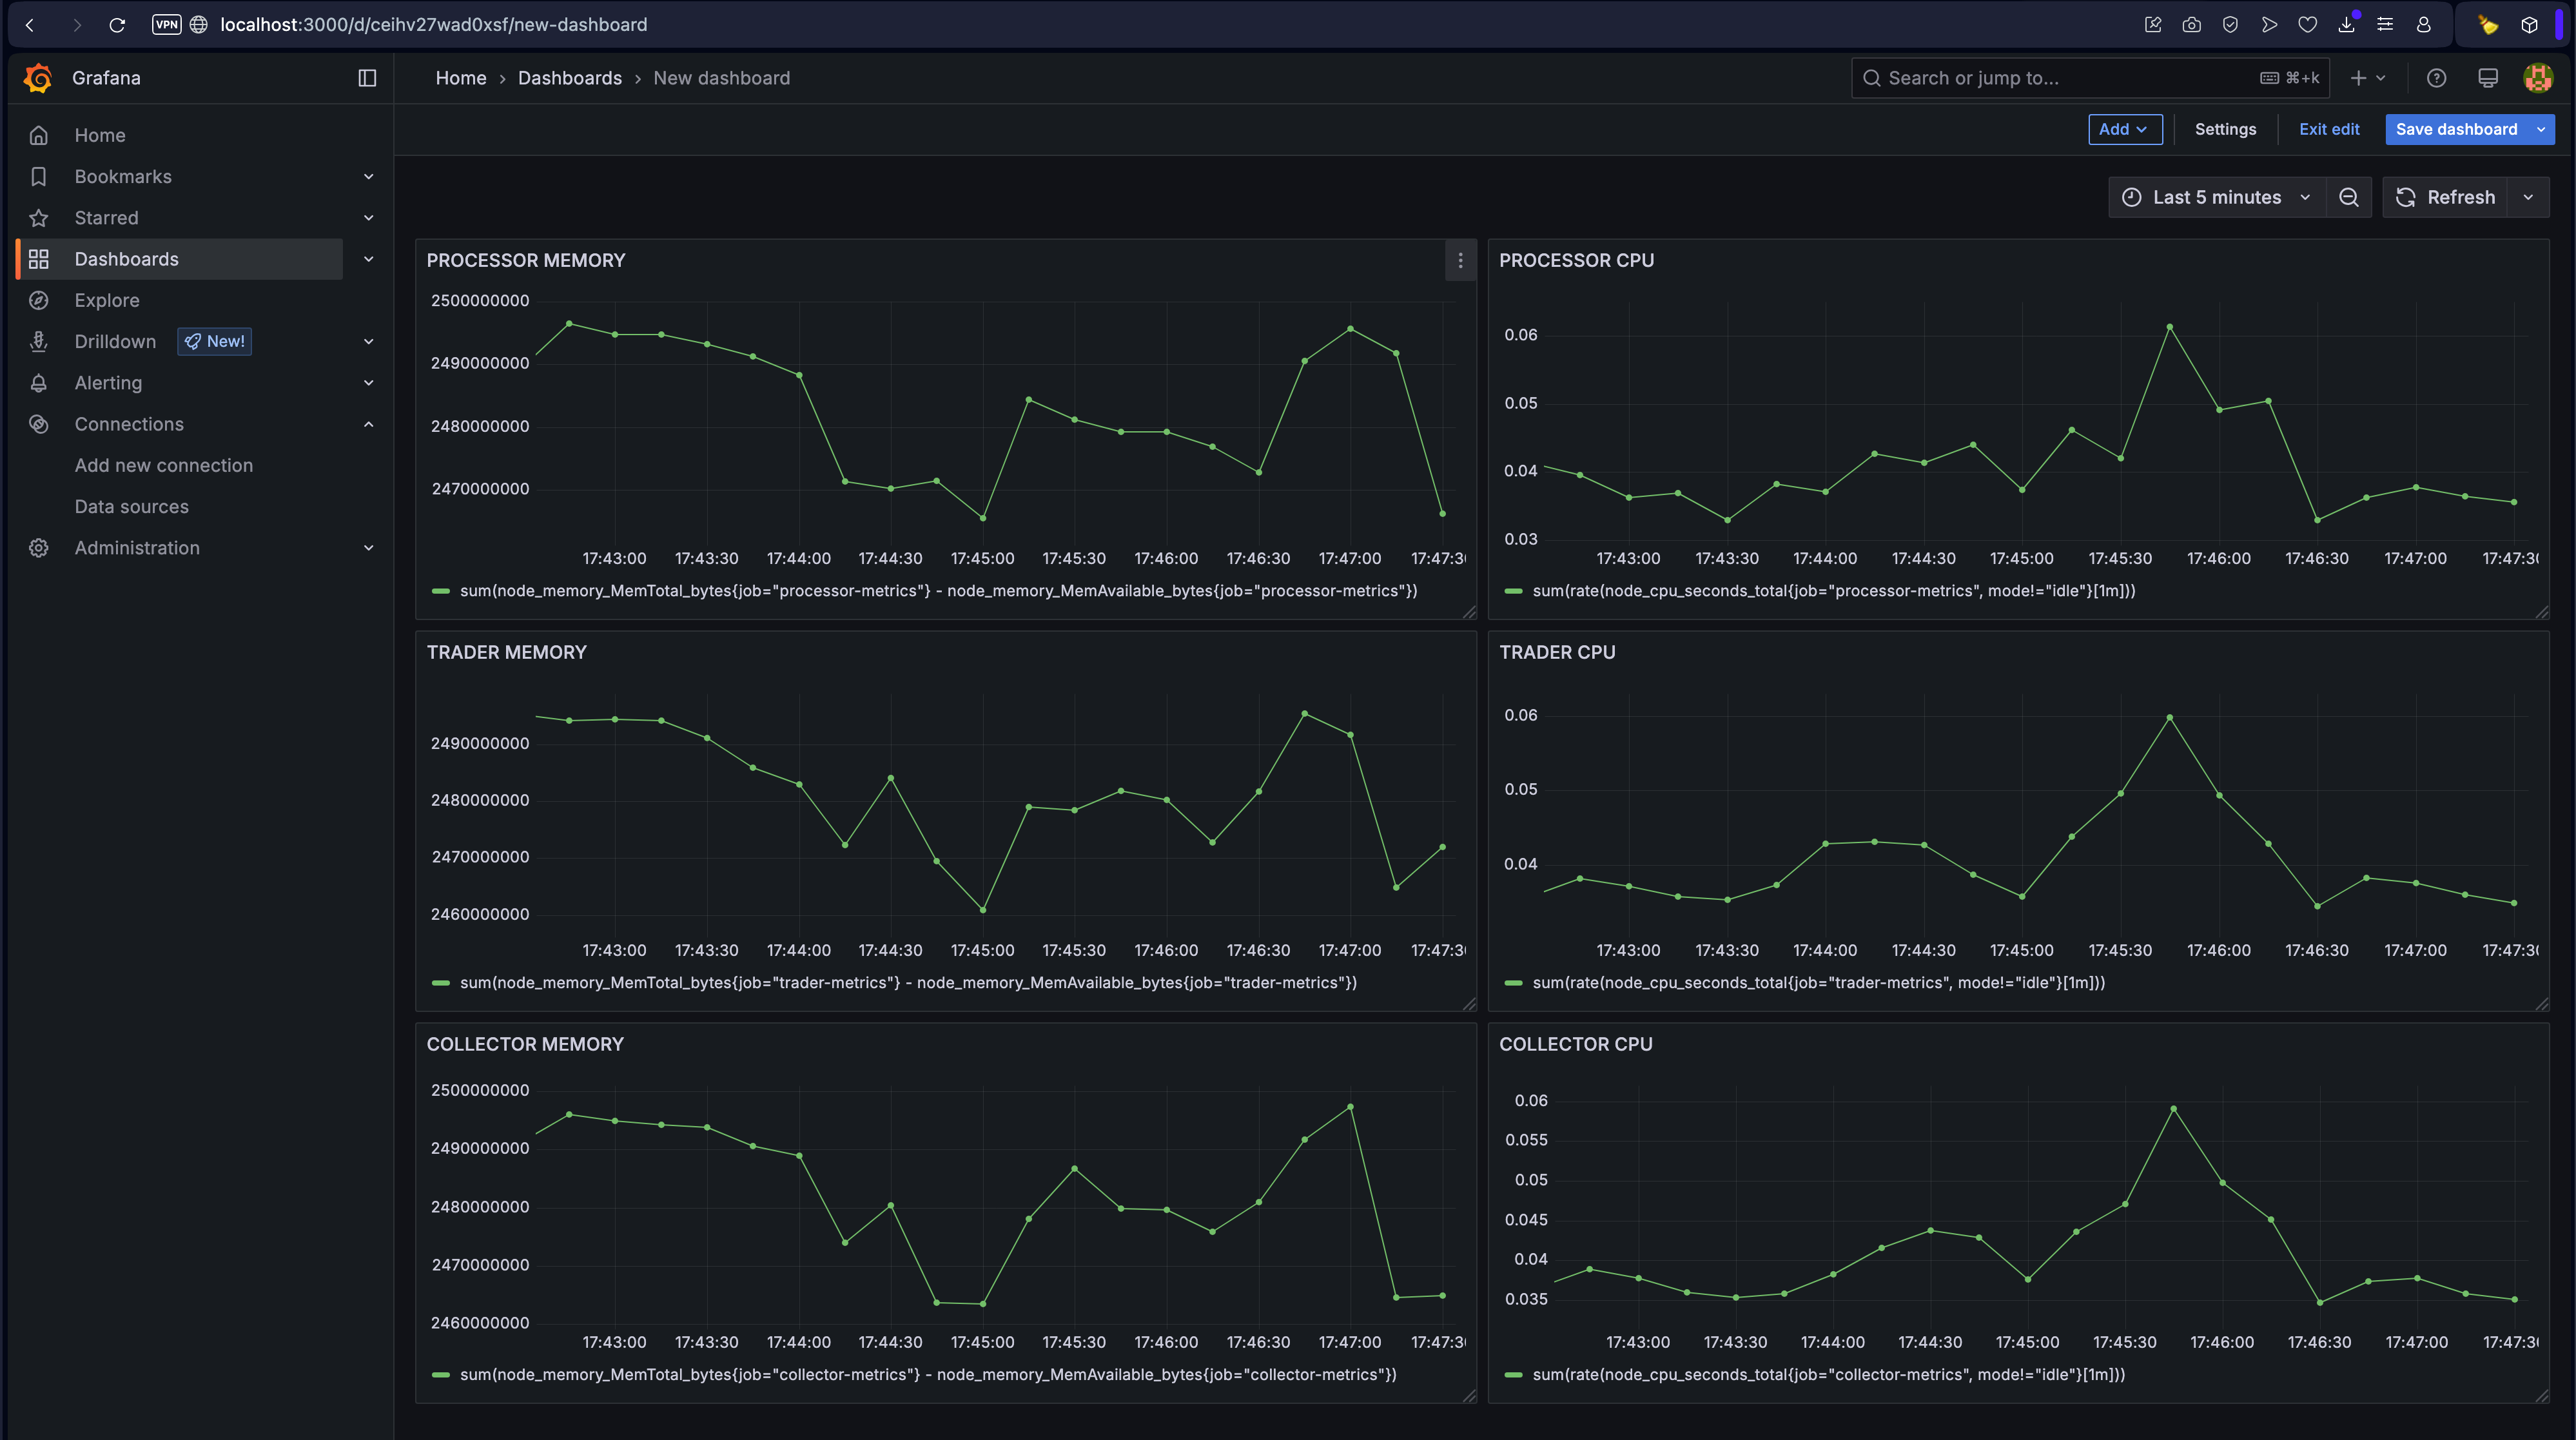Click the zoom out time range icon

[x=2349, y=197]
